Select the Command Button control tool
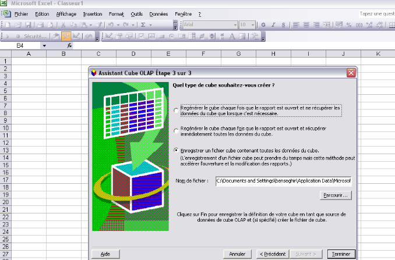 coord(162,37)
